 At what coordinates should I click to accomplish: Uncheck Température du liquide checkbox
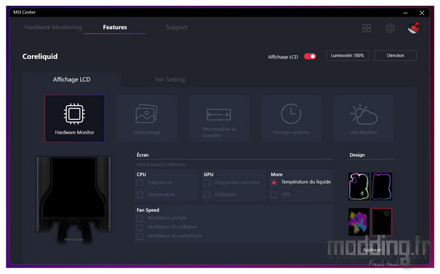pyautogui.click(x=274, y=183)
